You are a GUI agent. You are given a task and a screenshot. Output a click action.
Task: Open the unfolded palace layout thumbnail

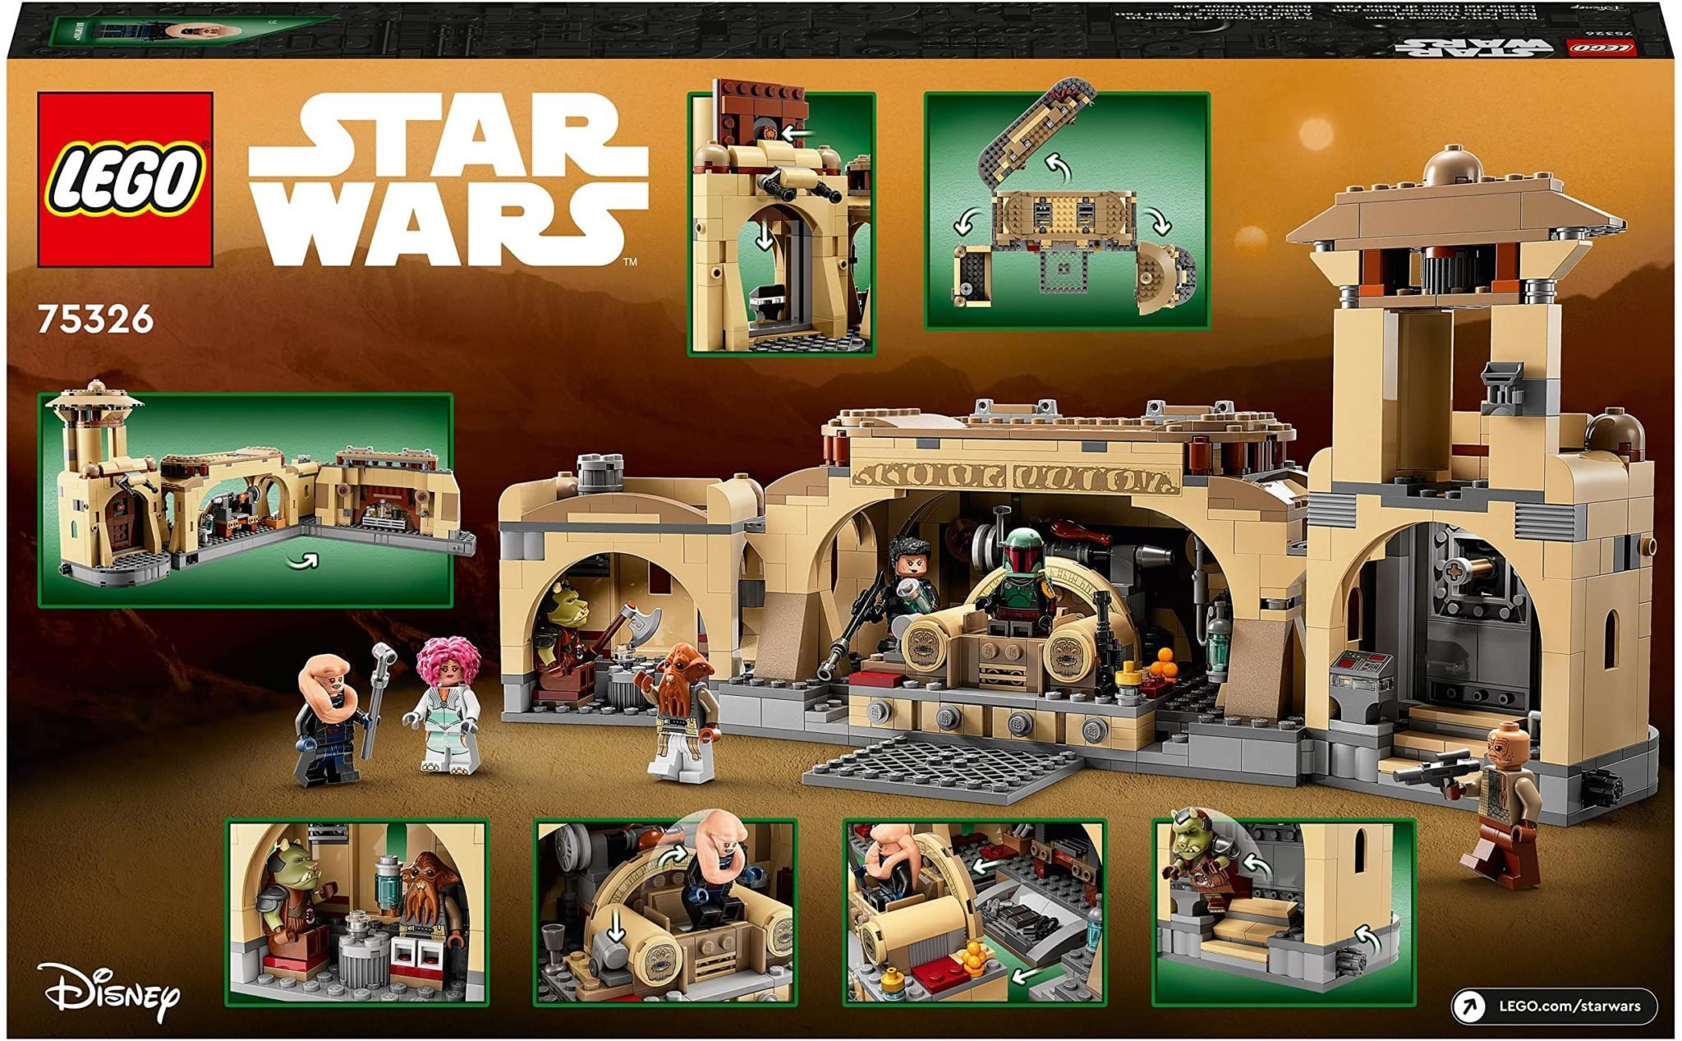(246, 500)
